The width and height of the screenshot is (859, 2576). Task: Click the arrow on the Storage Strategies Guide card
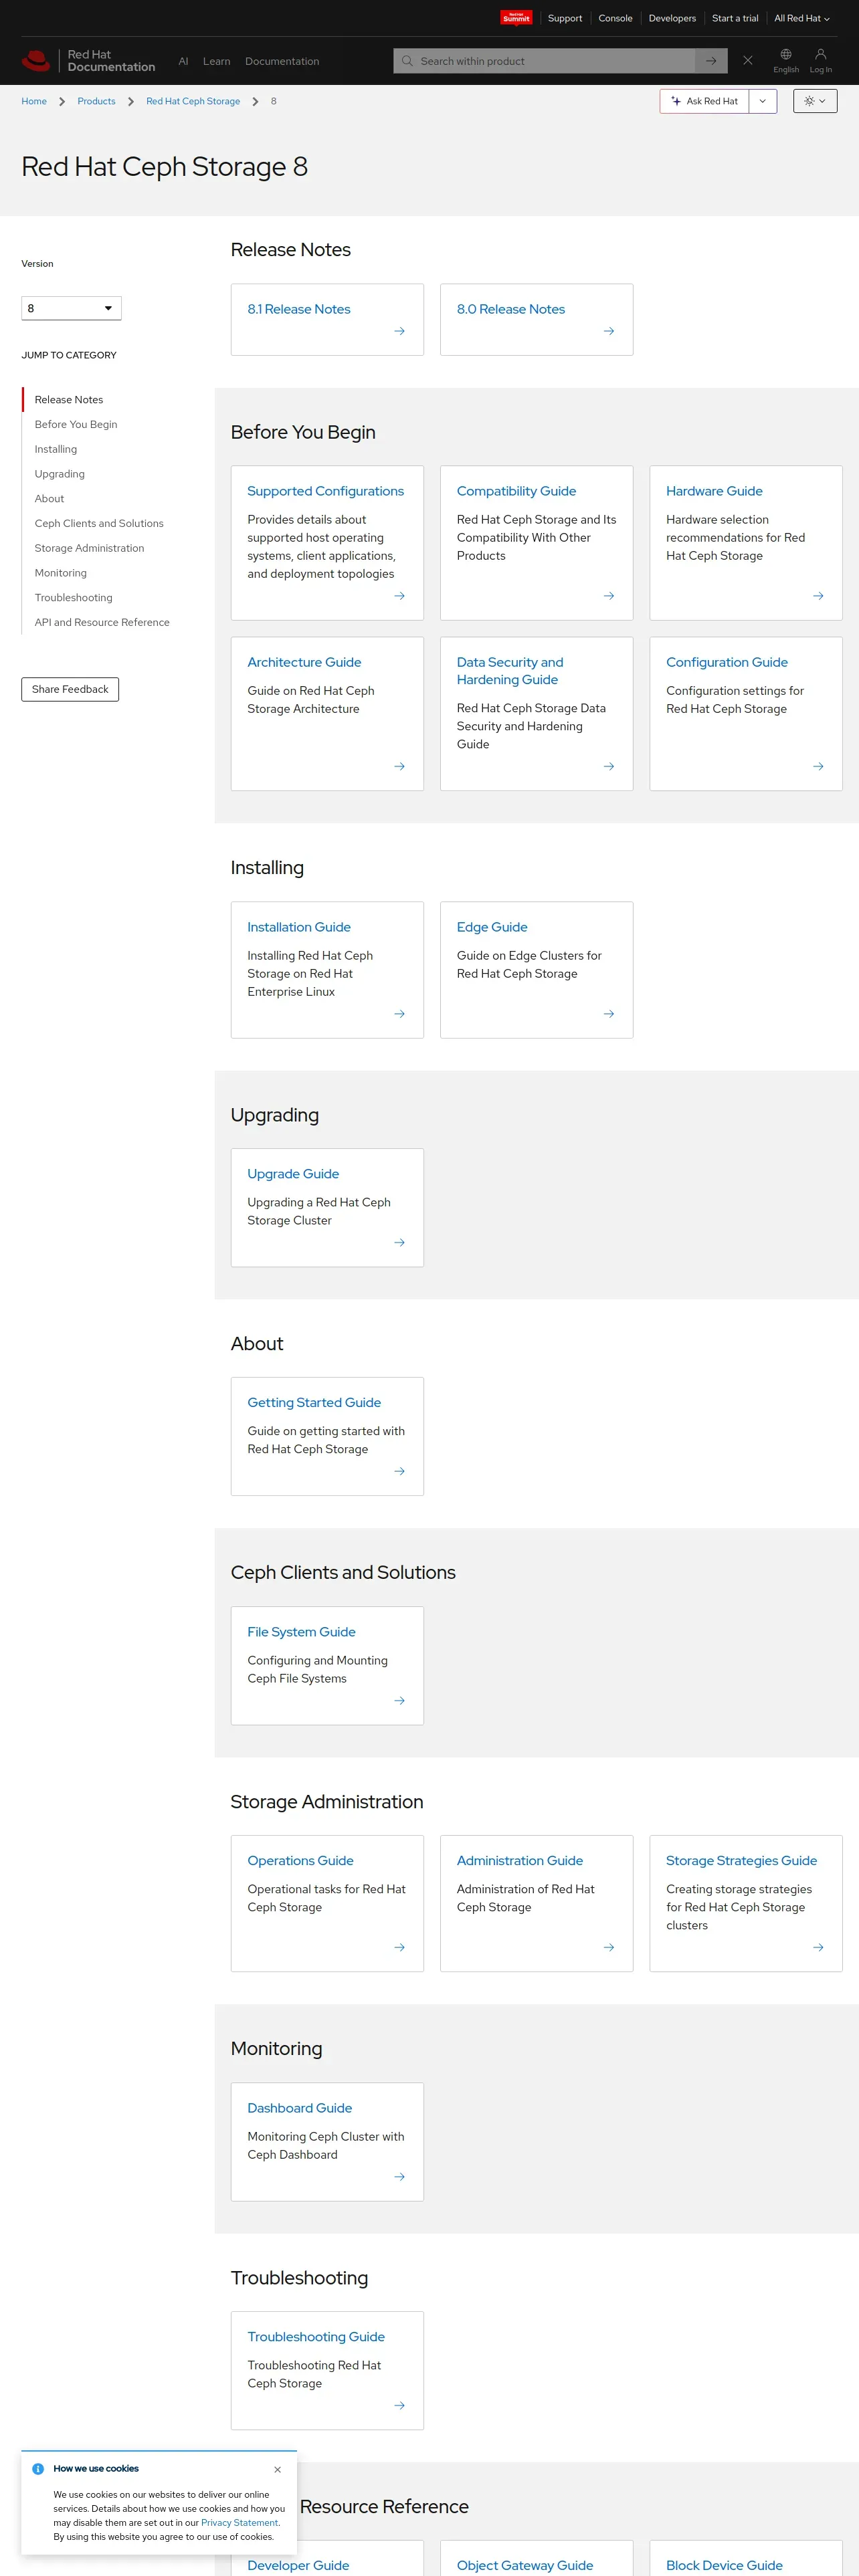pos(818,1947)
